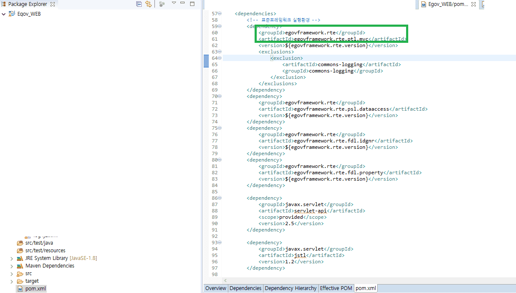516x293 pixels.
Task: Click the change marker beside line 64
Action: click(x=206, y=61)
